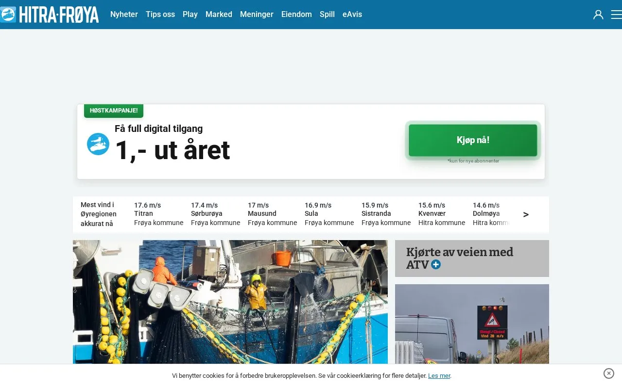Click 'Mest vind i Øyregionen akkurat nå' label
The image size is (622, 388).
99,214
